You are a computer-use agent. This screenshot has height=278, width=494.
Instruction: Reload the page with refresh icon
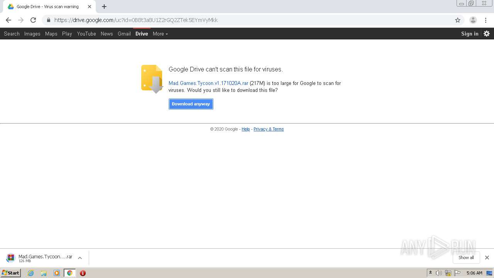pyautogui.click(x=33, y=20)
